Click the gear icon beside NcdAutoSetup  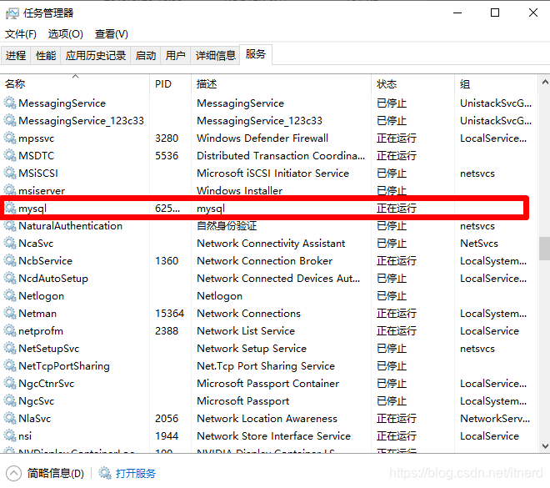tap(10, 278)
